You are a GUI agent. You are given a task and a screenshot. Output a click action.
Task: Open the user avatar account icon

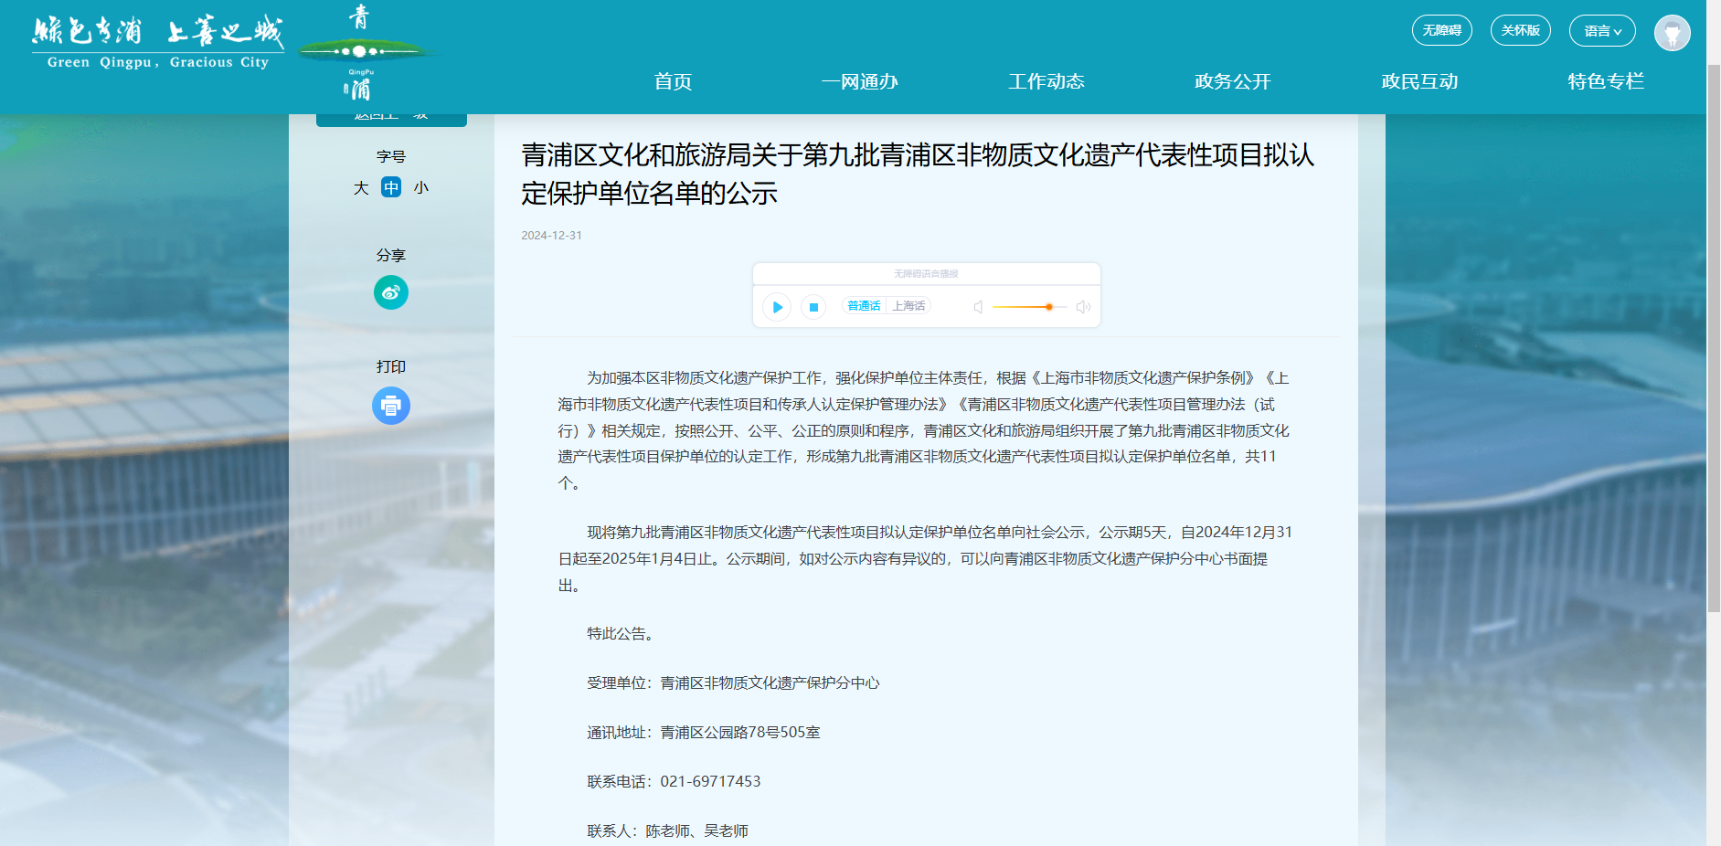pos(1672,30)
